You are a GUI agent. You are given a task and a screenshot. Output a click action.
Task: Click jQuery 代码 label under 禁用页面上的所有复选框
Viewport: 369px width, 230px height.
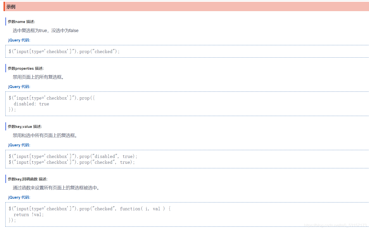click(x=19, y=87)
